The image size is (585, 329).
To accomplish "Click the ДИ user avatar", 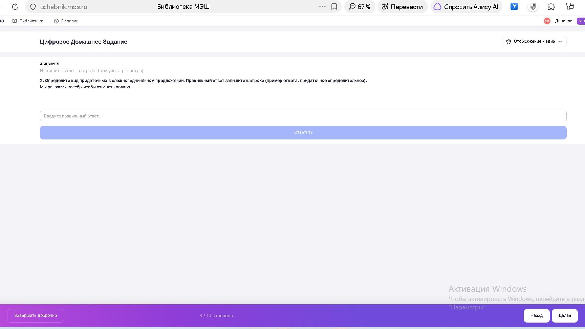I will point(547,21).
